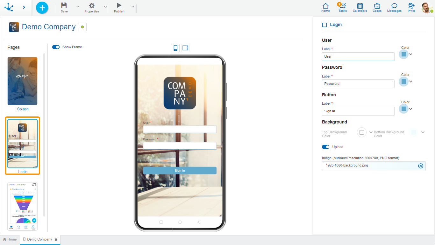
Task: Edit the User label input field
Action: click(358, 56)
